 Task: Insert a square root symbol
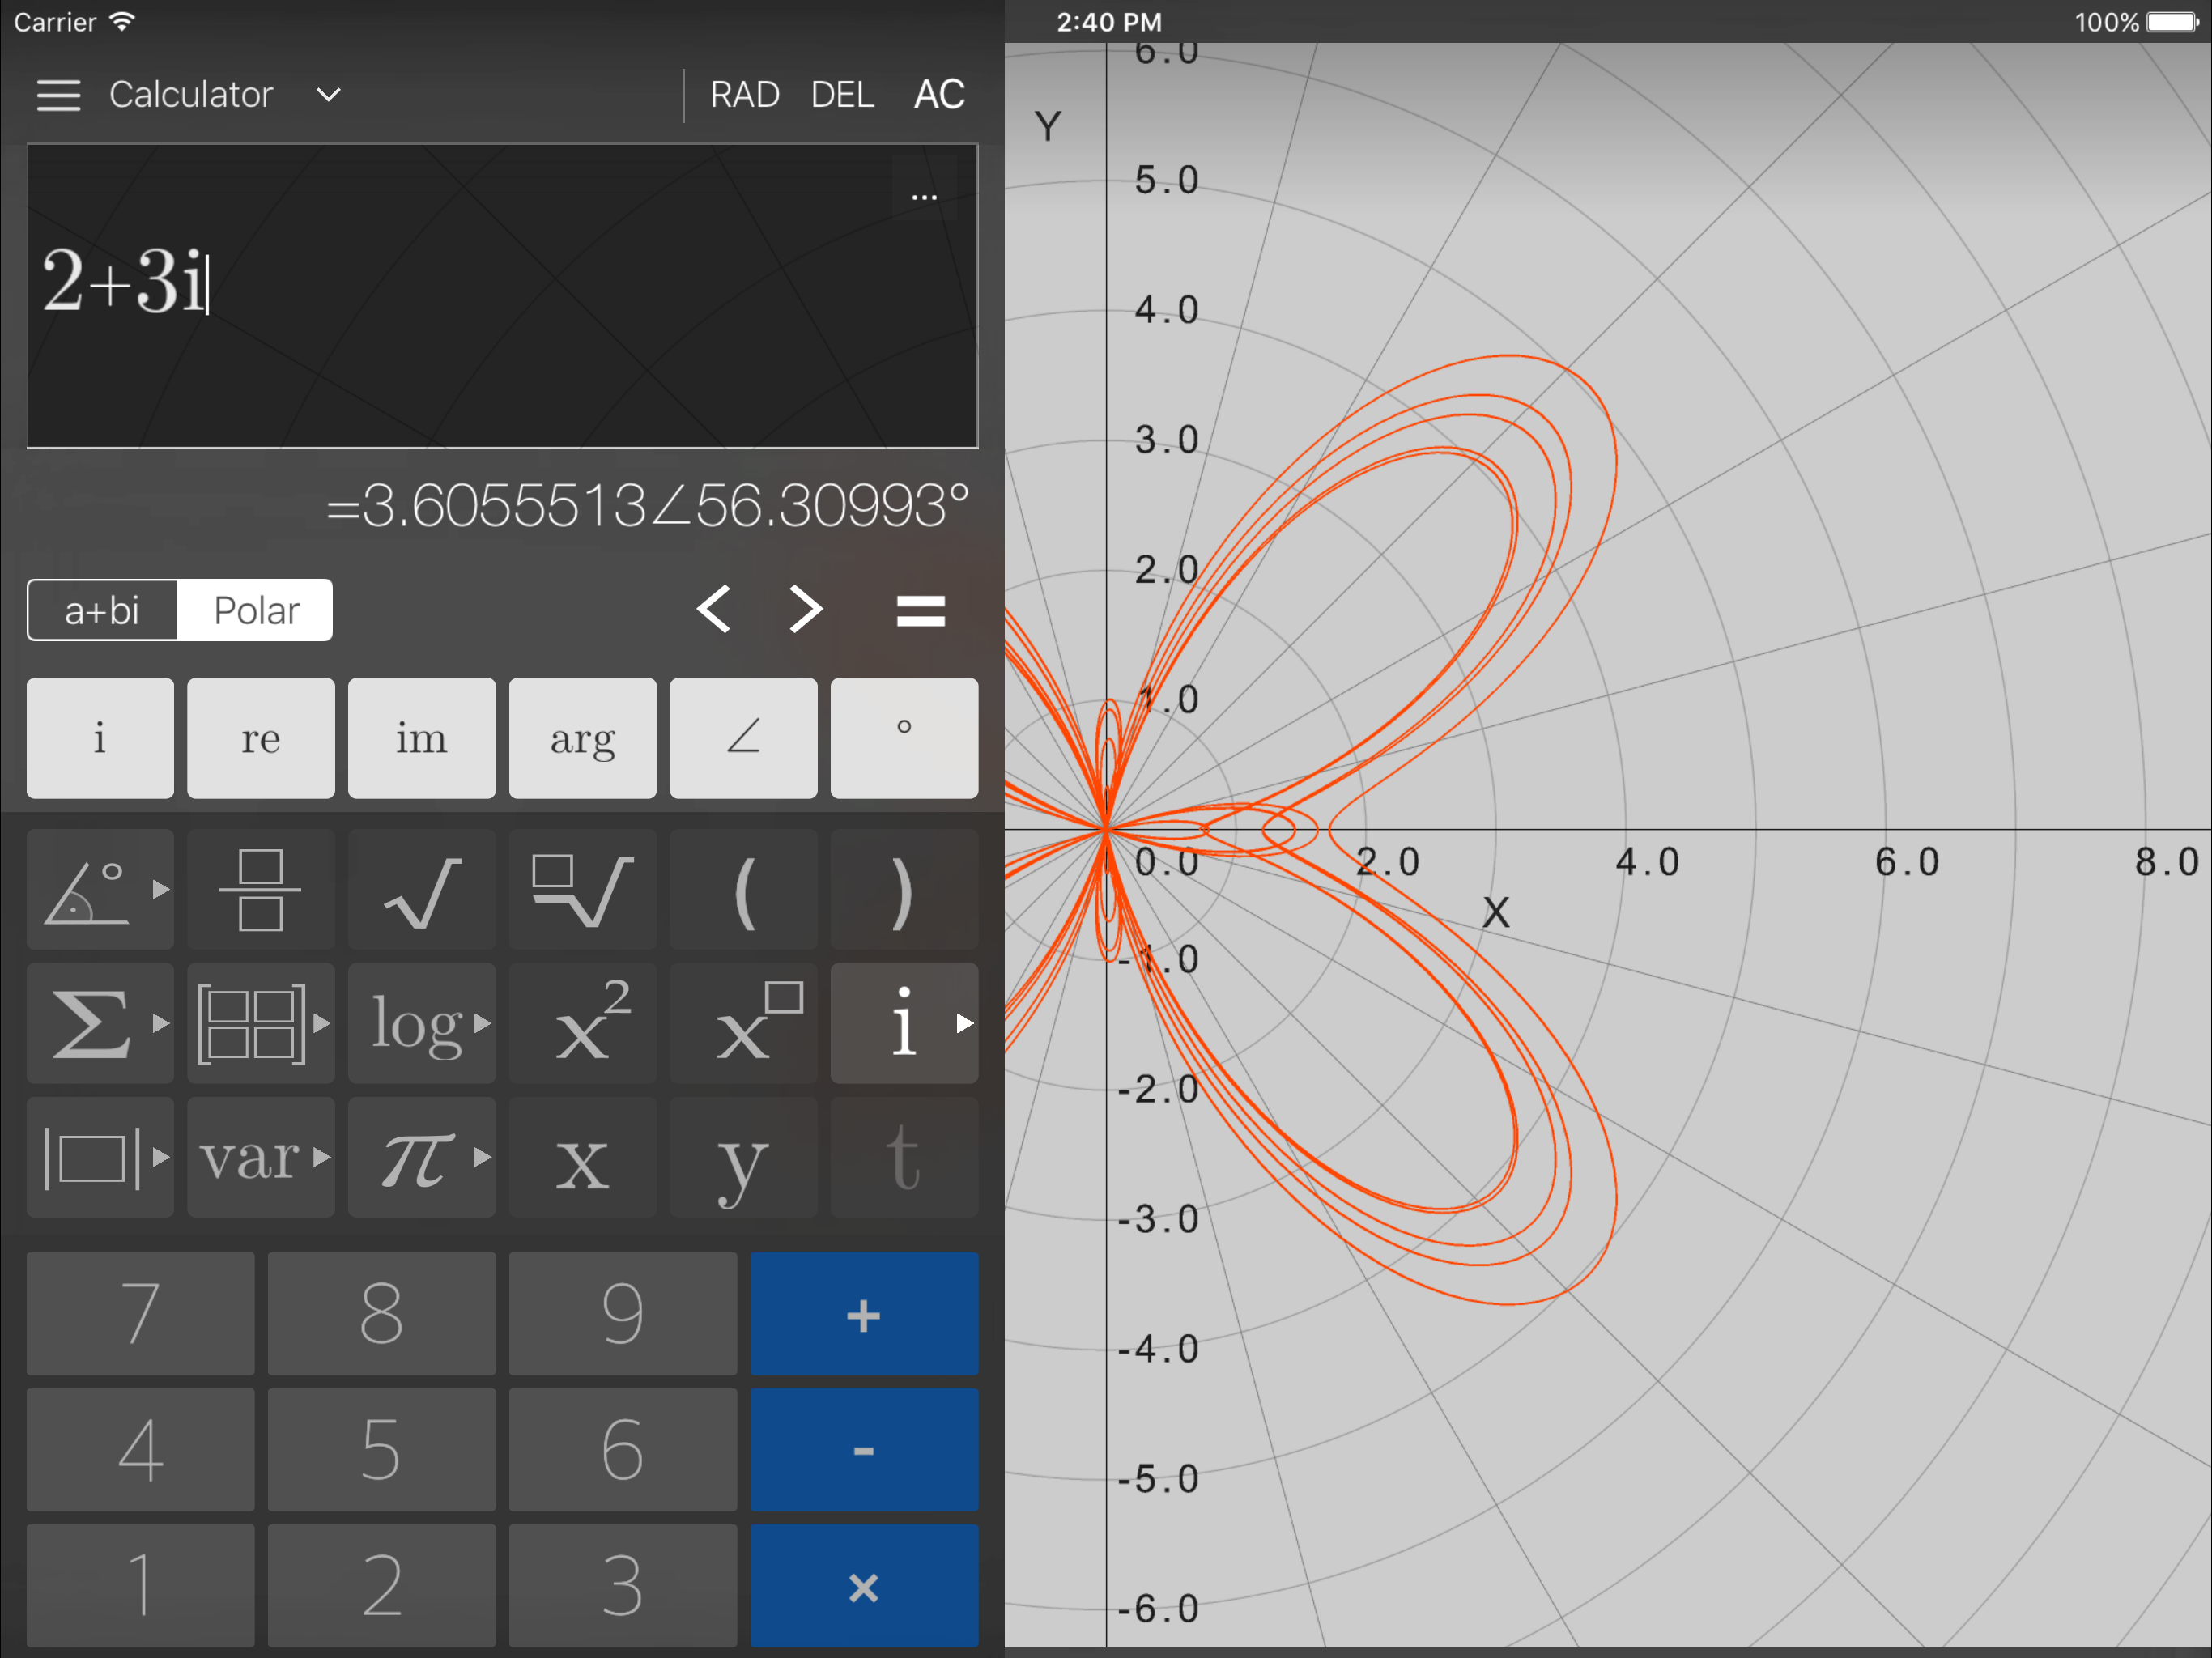click(421, 889)
